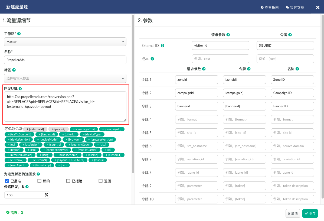Click help icon beside External ID
Image resolution: width=324 pixels, height=221 pixels.
(163, 45)
